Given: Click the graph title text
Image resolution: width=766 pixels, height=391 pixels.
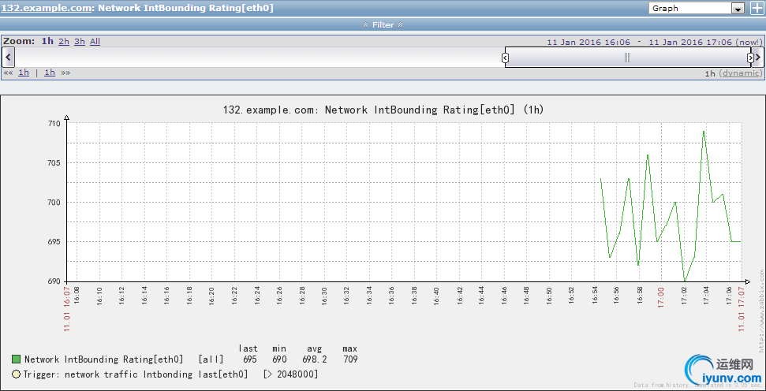Looking at the screenshot, I should [x=383, y=110].
